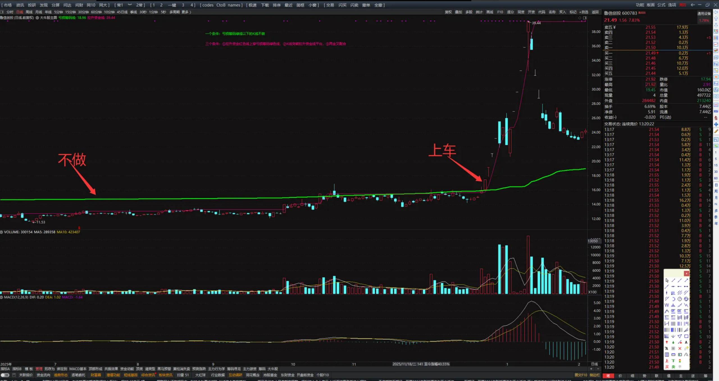Click the 通用设备 sector label
This screenshot has width=719, height=381.
pyautogui.click(x=704, y=13)
